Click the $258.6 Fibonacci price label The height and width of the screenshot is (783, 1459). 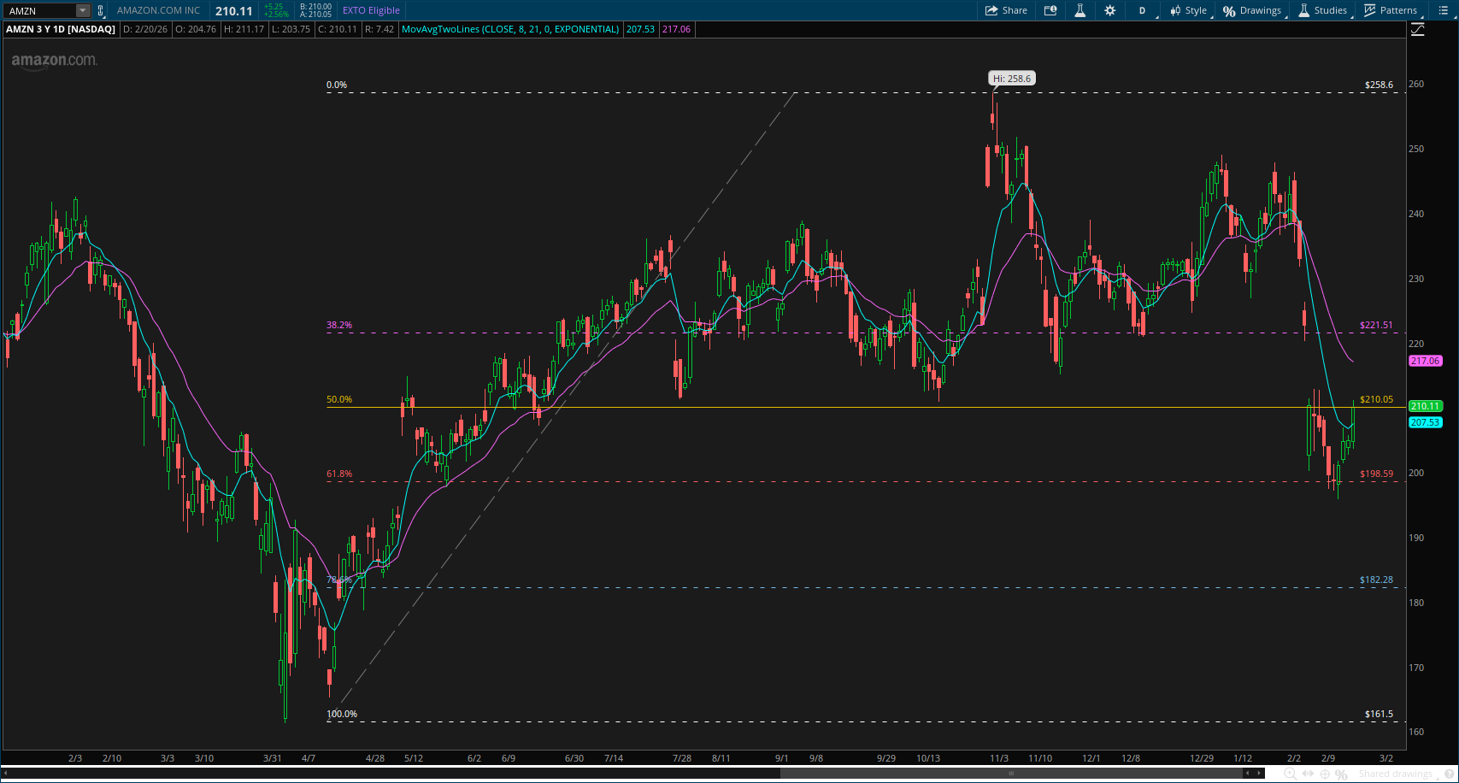[1379, 85]
